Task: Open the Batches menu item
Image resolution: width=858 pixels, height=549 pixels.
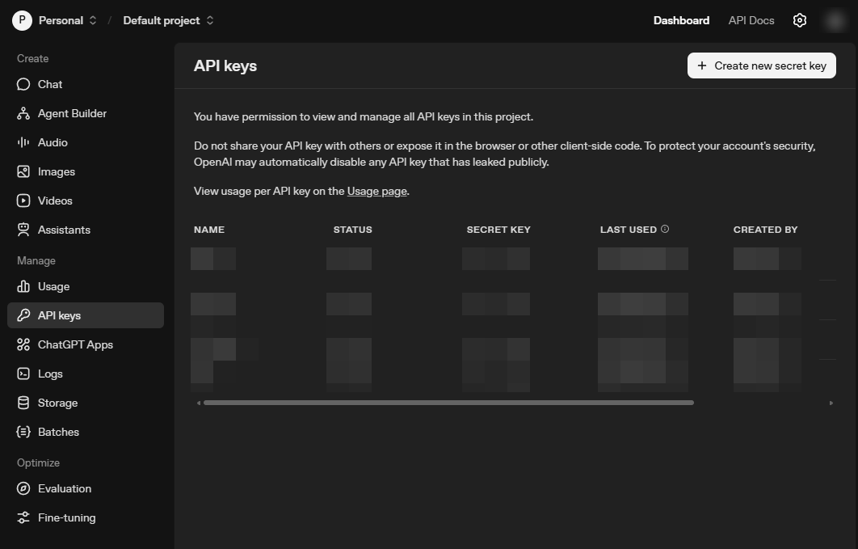Action: pos(86,432)
